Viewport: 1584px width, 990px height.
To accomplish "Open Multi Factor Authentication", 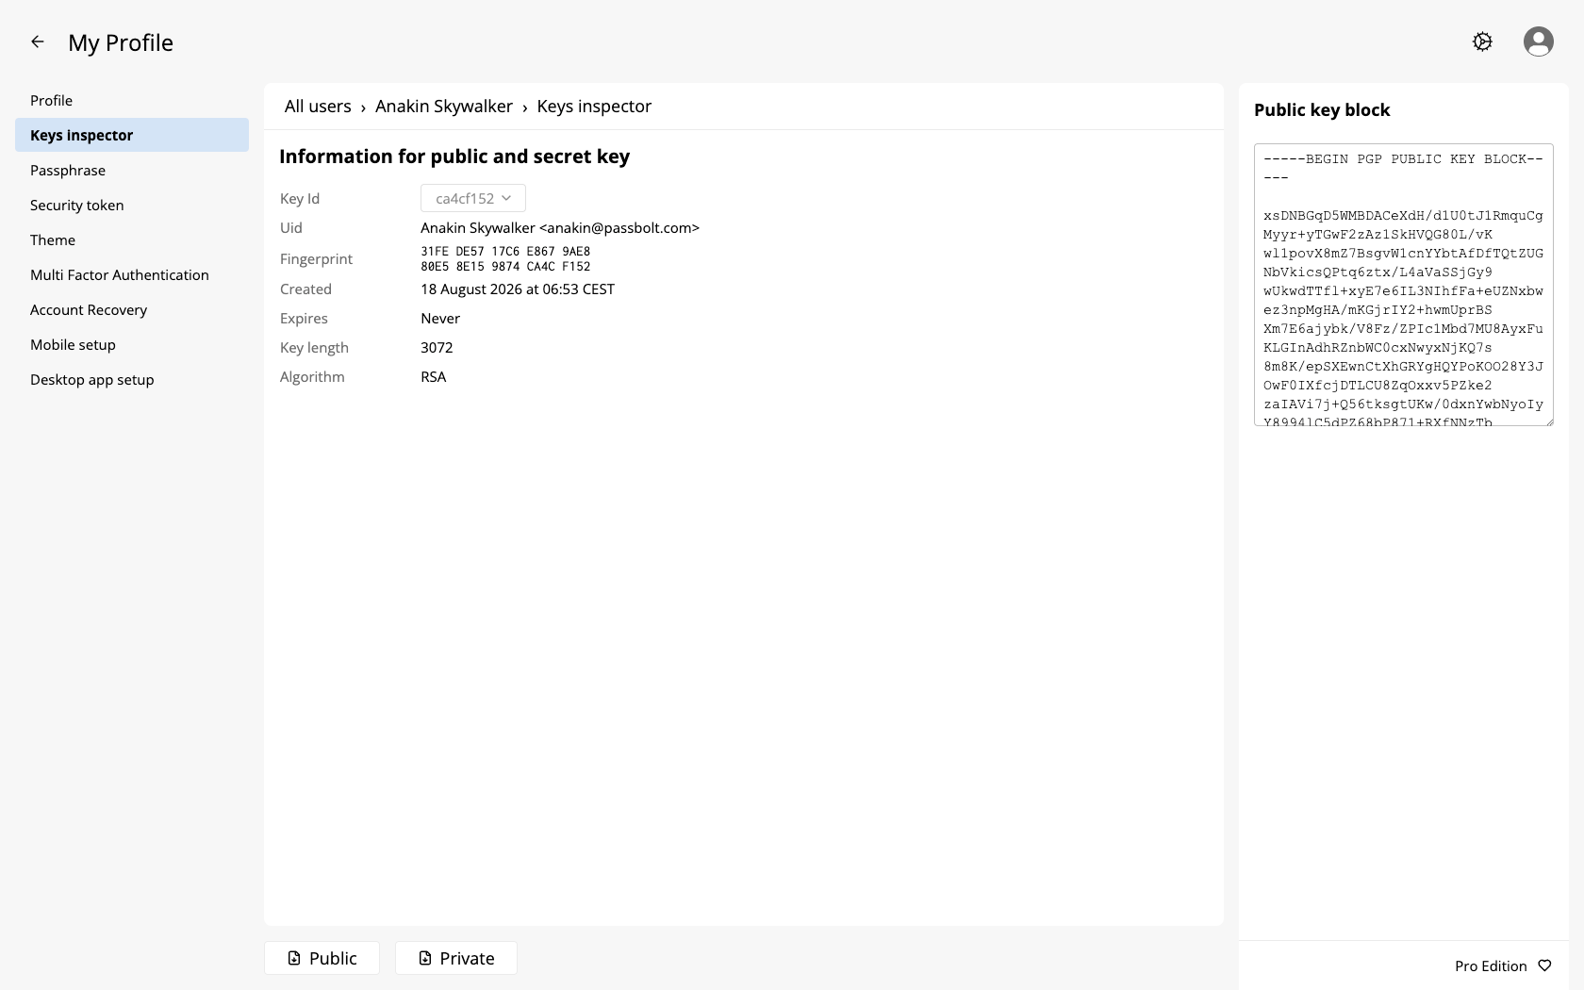I will [x=132, y=274].
